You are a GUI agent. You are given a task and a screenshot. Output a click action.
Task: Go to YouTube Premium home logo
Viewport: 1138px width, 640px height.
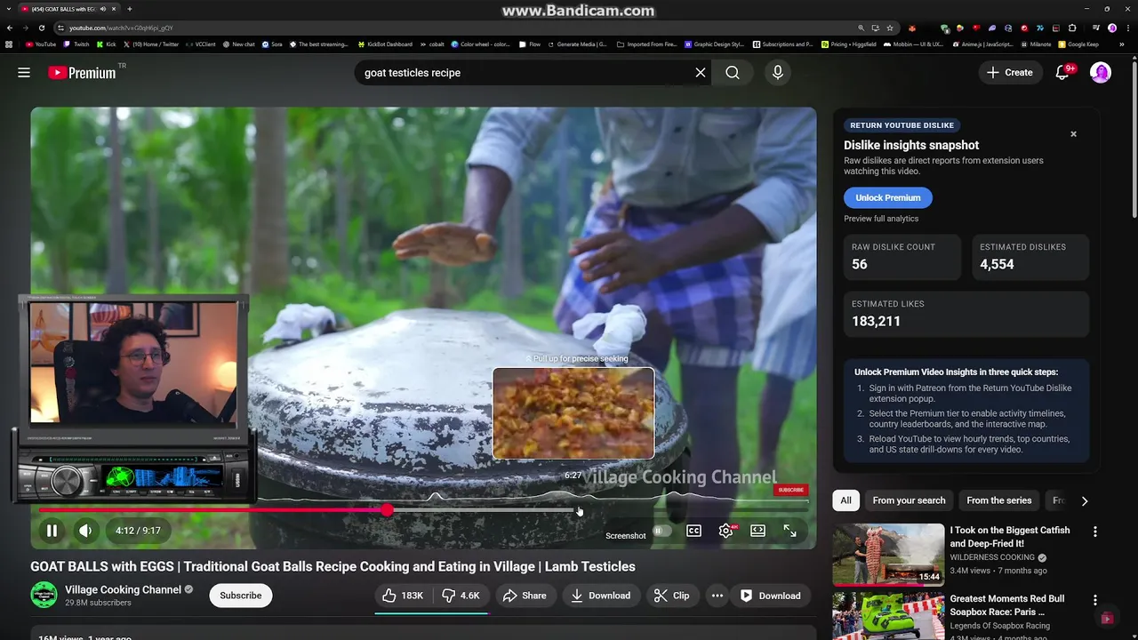click(x=82, y=73)
